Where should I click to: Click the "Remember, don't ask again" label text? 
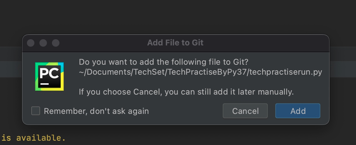click(x=96, y=111)
